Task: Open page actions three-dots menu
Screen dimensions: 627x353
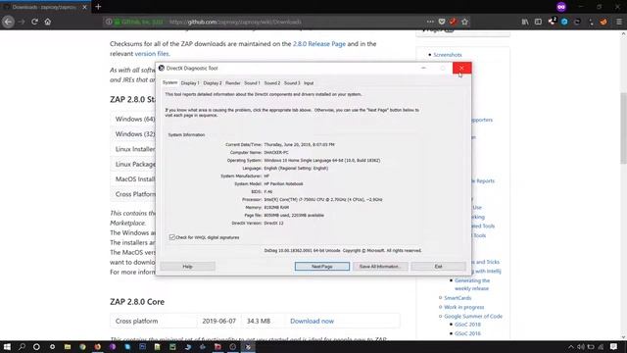Action: [430, 22]
